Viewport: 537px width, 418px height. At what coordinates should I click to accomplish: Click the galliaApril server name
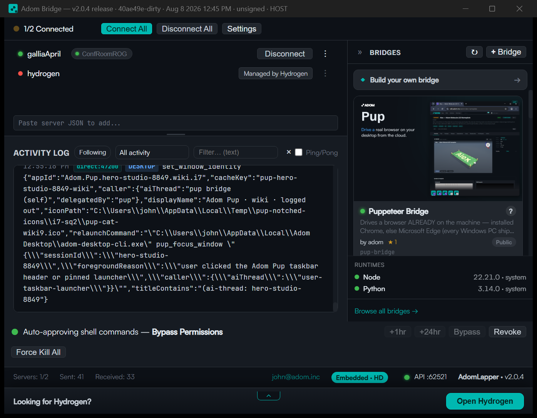point(44,54)
